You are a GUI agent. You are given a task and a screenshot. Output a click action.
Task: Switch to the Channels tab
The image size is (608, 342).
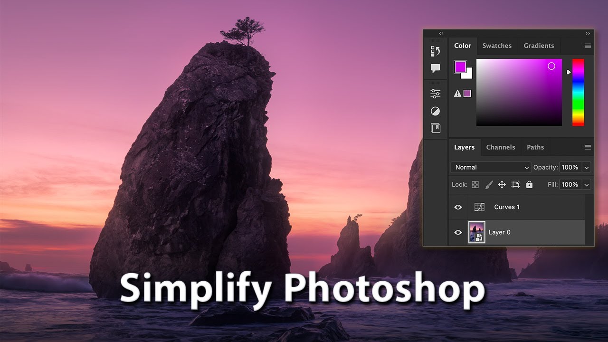[x=501, y=147]
